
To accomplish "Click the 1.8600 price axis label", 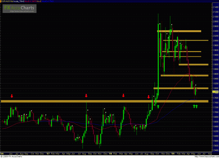I will pyautogui.click(x=216, y=74).
